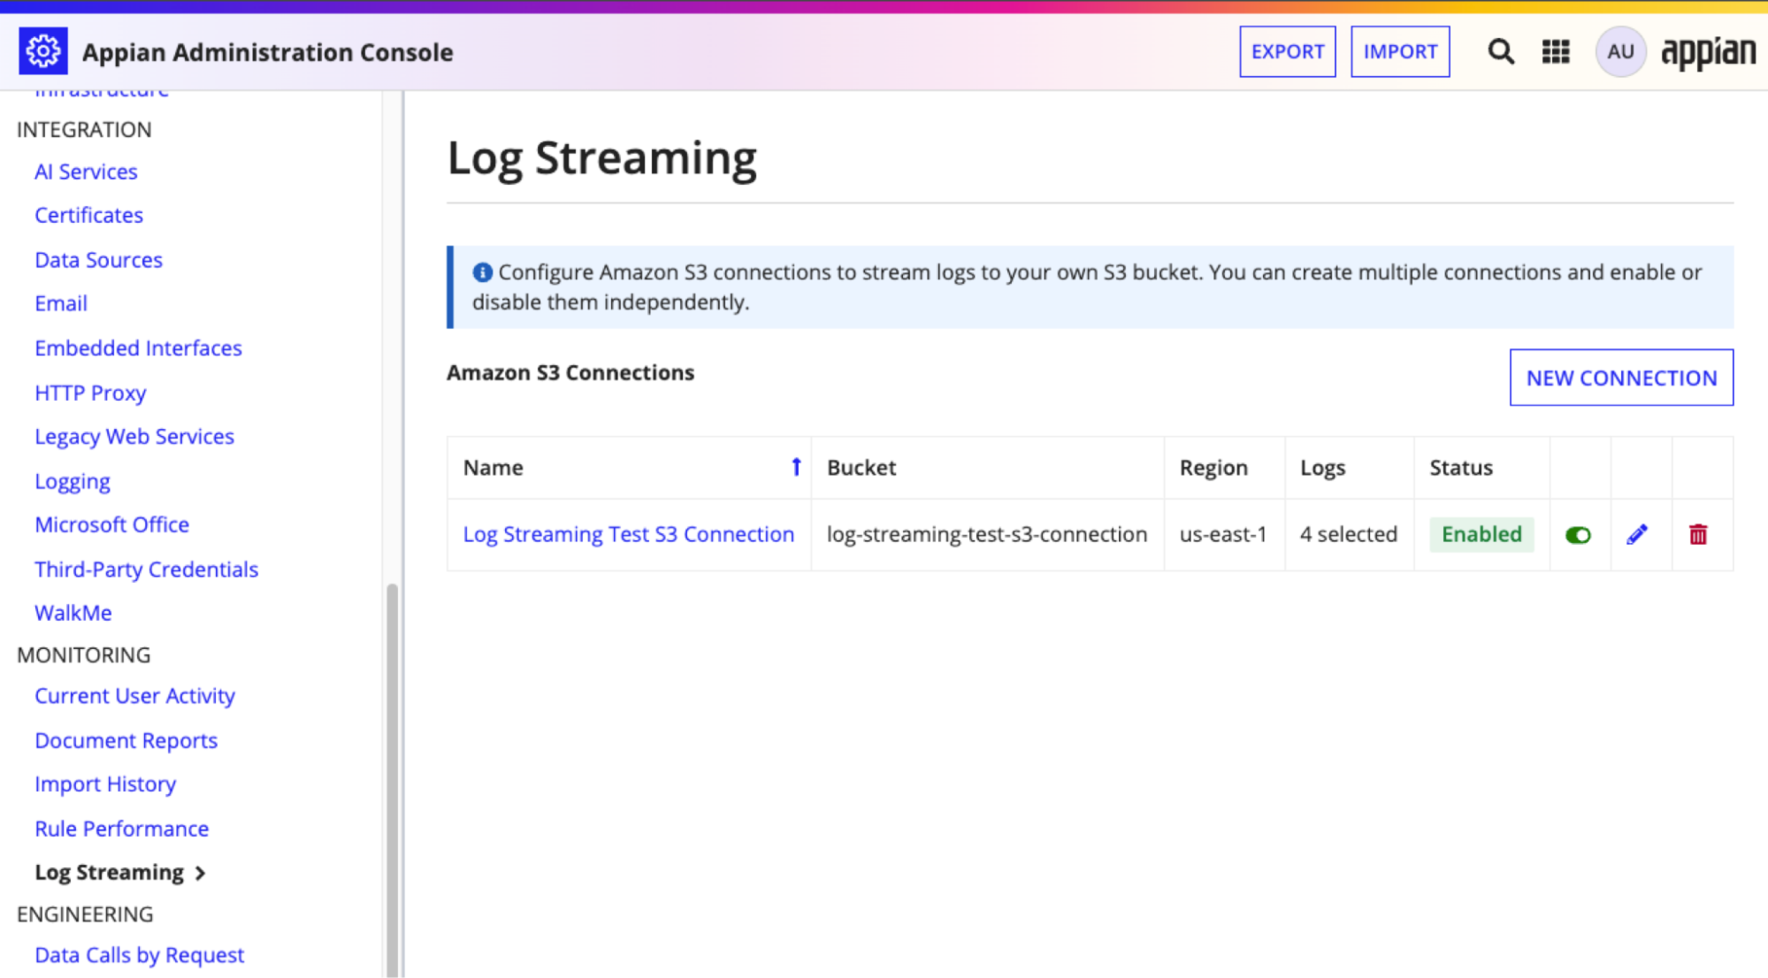Open the search magnifier icon
Image resolution: width=1768 pixels, height=978 pixels.
point(1500,51)
